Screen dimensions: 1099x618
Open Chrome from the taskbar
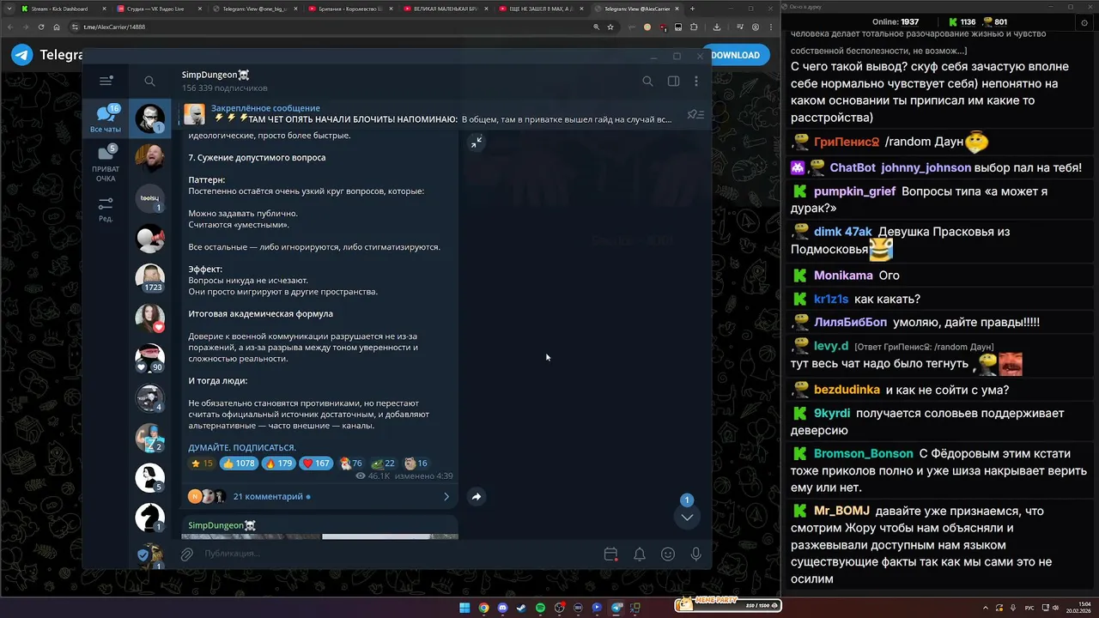pos(483,608)
